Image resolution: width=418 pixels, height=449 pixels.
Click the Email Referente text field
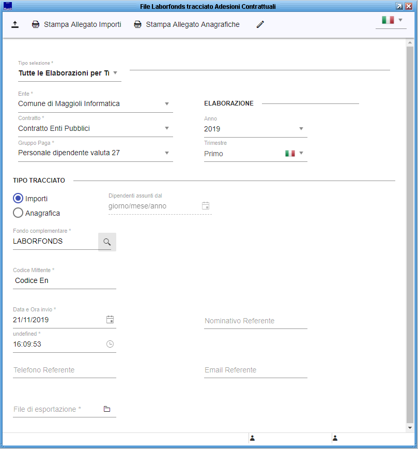click(x=255, y=370)
